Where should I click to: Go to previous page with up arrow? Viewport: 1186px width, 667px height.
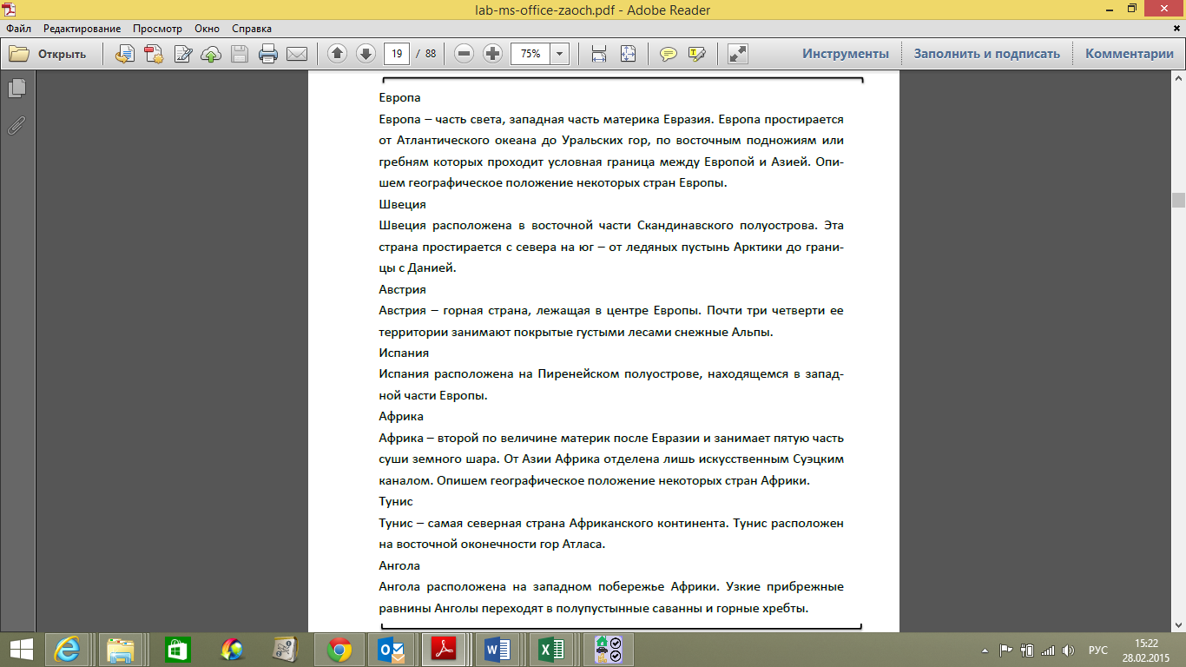pyautogui.click(x=337, y=54)
